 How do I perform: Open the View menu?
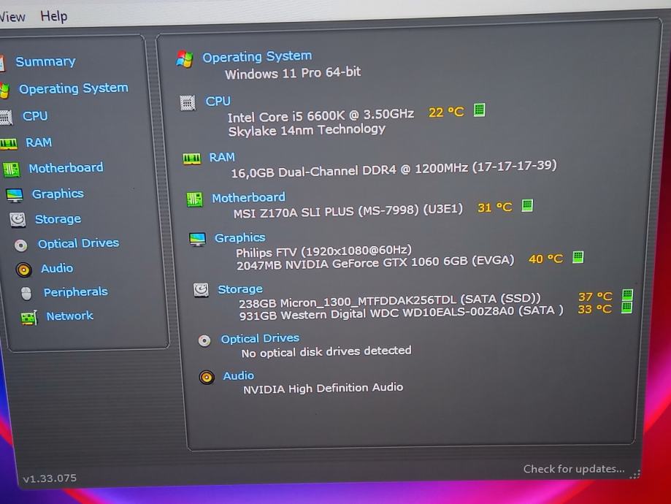pos(12,16)
